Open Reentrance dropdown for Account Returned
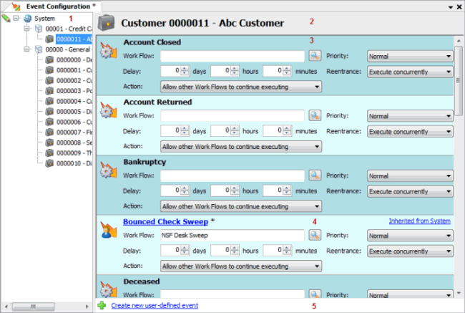The width and height of the screenshot is (465, 313). [410, 132]
